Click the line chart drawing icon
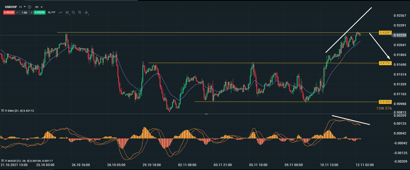The width and height of the screenshot is (410, 170). click(61, 12)
